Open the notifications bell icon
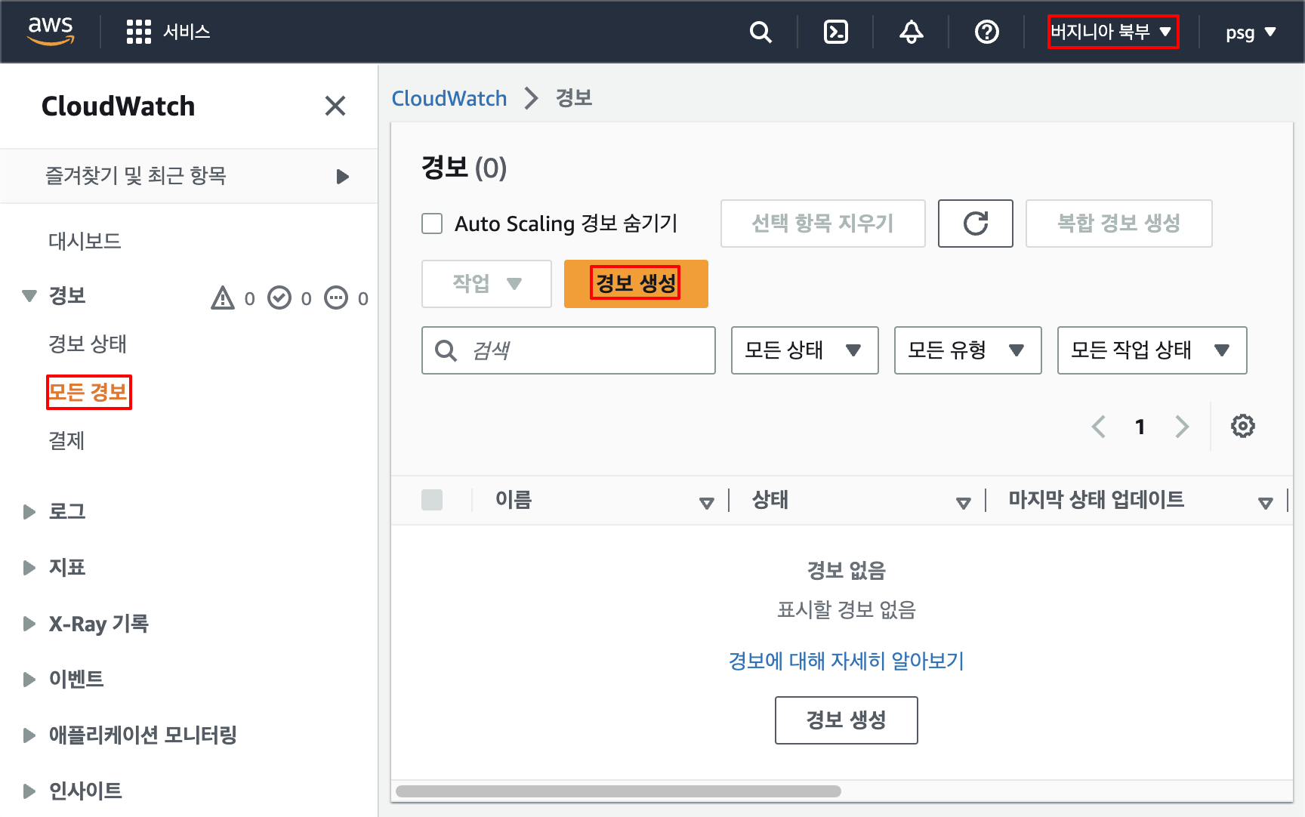This screenshot has width=1305, height=817. point(912,32)
